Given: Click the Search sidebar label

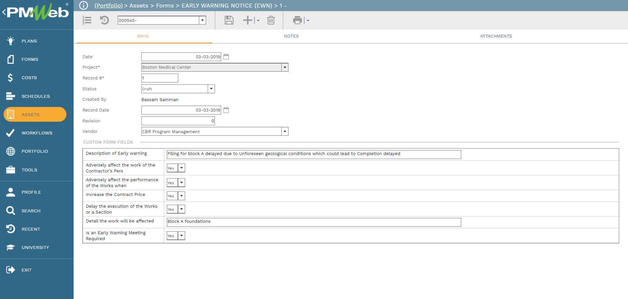Looking at the screenshot, I should tap(31, 211).
